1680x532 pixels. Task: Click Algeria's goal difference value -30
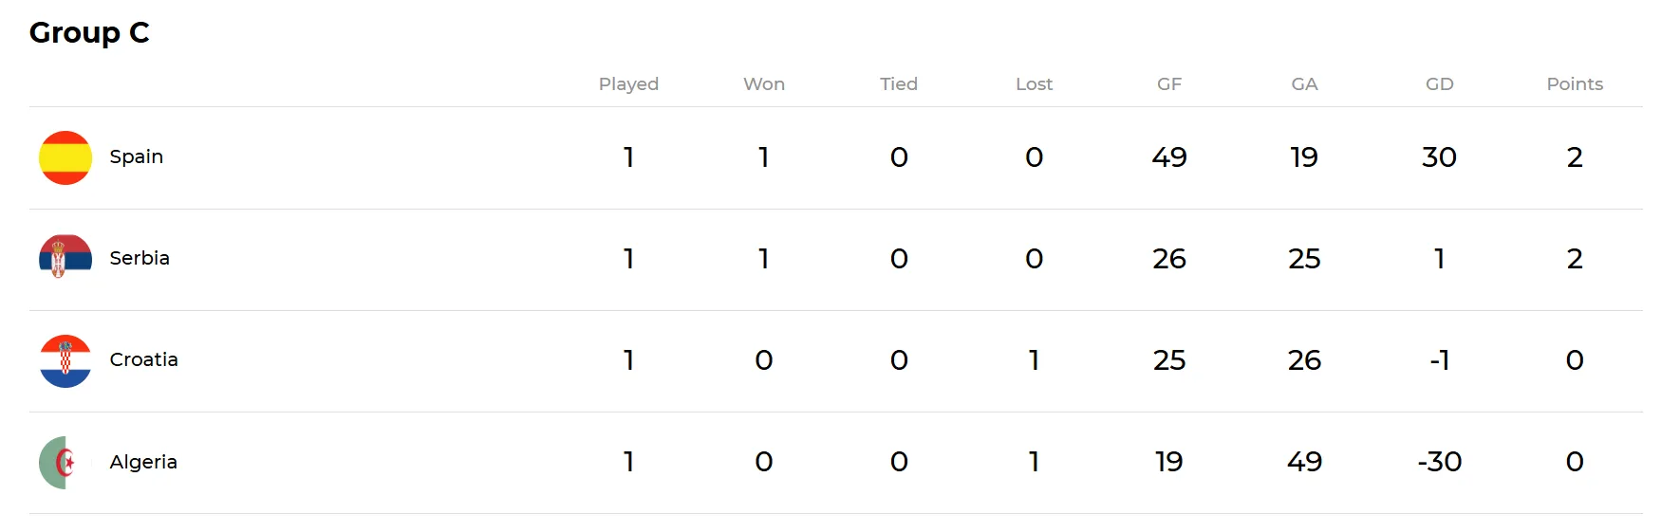point(1439,462)
